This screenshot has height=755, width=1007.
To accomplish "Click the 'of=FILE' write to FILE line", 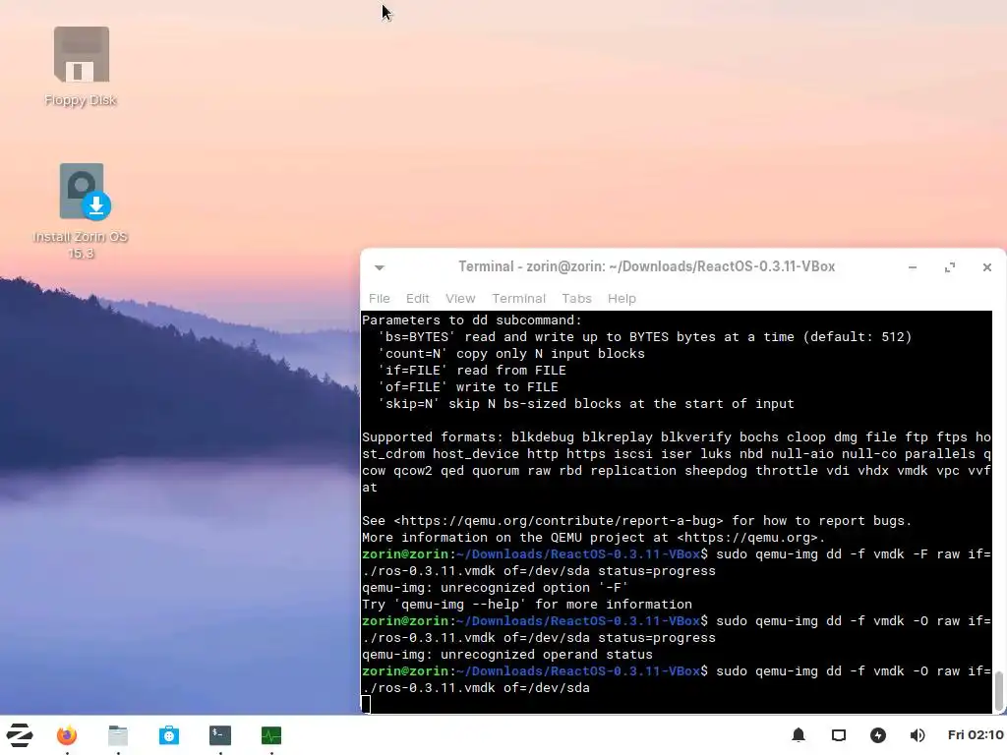I will 468,386.
